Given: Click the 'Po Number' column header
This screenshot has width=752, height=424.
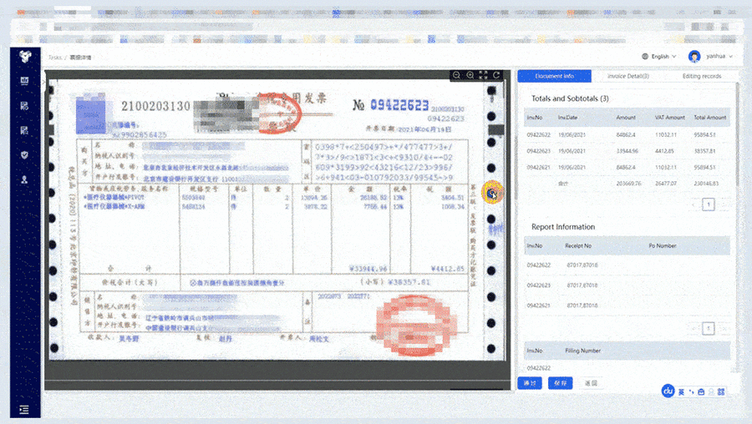Looking at the screenshot, I should click(663, 245).
